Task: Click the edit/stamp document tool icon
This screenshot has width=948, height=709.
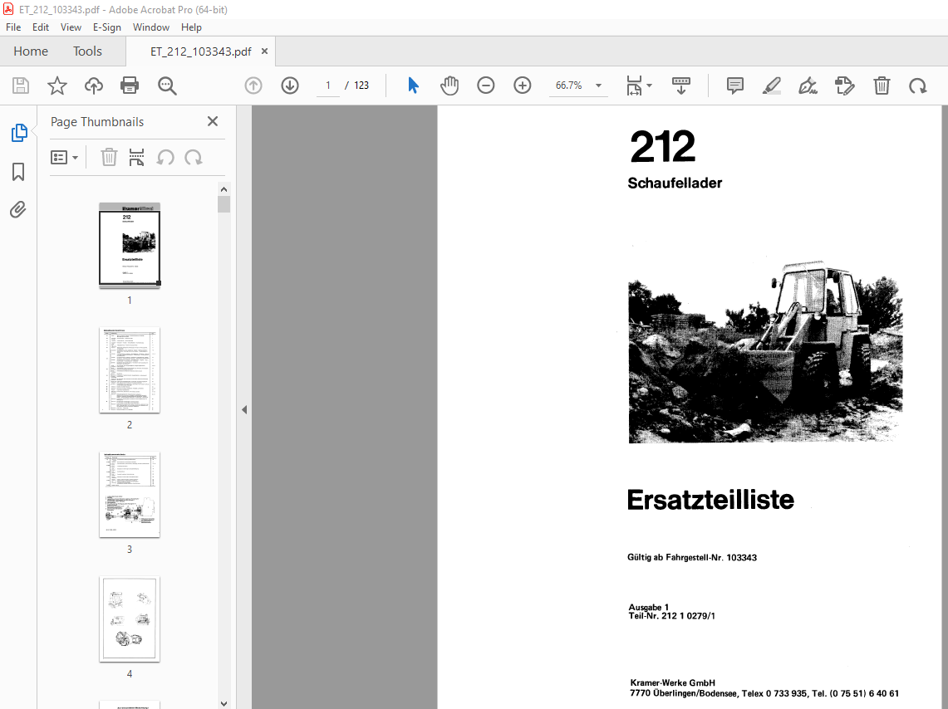Action: [x=845, y=86]
